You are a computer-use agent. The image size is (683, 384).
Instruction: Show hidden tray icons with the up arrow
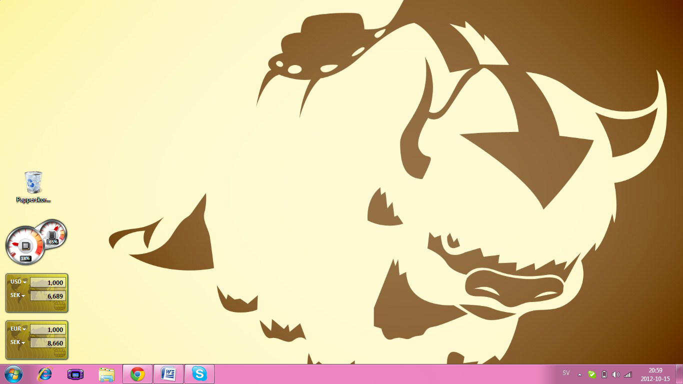579,374
